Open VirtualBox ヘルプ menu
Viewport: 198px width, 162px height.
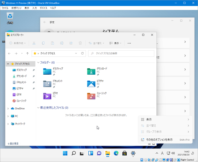pos(53,8)
